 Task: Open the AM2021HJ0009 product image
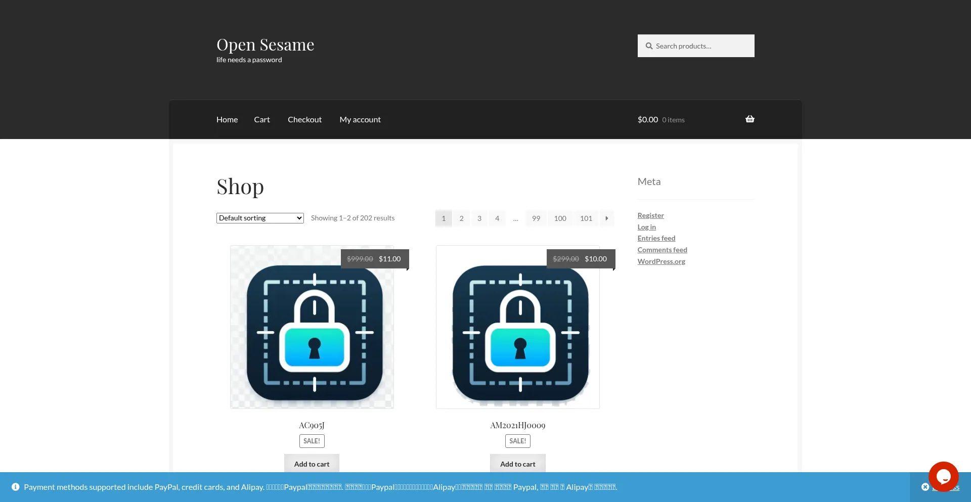pyautogui.click(x=518, y=327)
